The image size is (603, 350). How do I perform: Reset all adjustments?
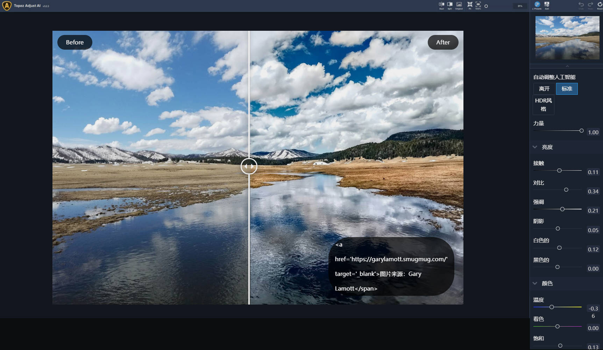click(600, 5)
